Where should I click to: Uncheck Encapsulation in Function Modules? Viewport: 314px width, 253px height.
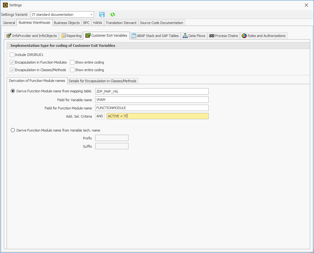(12, 62)
